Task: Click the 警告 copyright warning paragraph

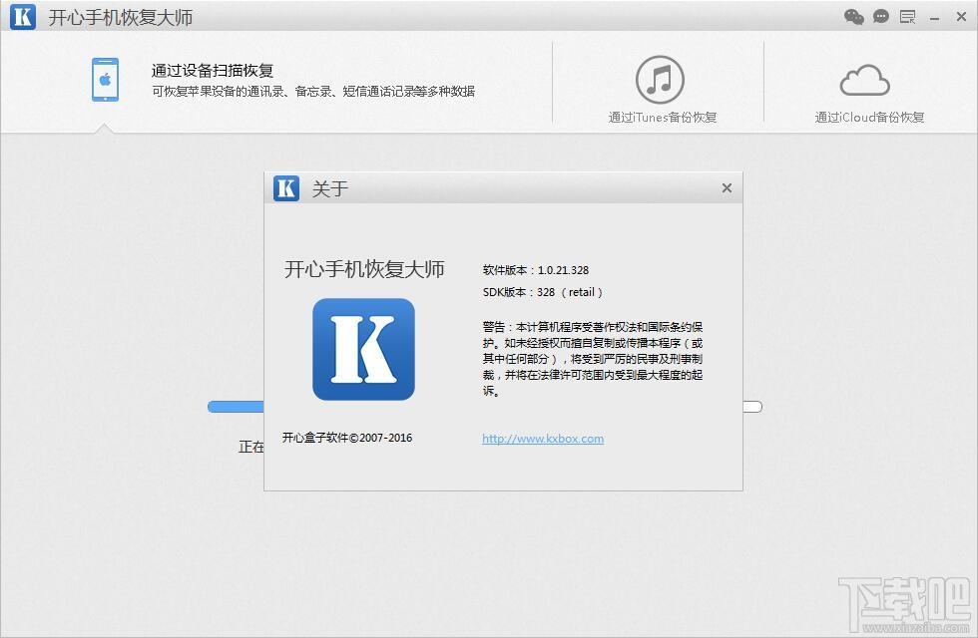Action: pyautogui.click(x=593, y=359)
